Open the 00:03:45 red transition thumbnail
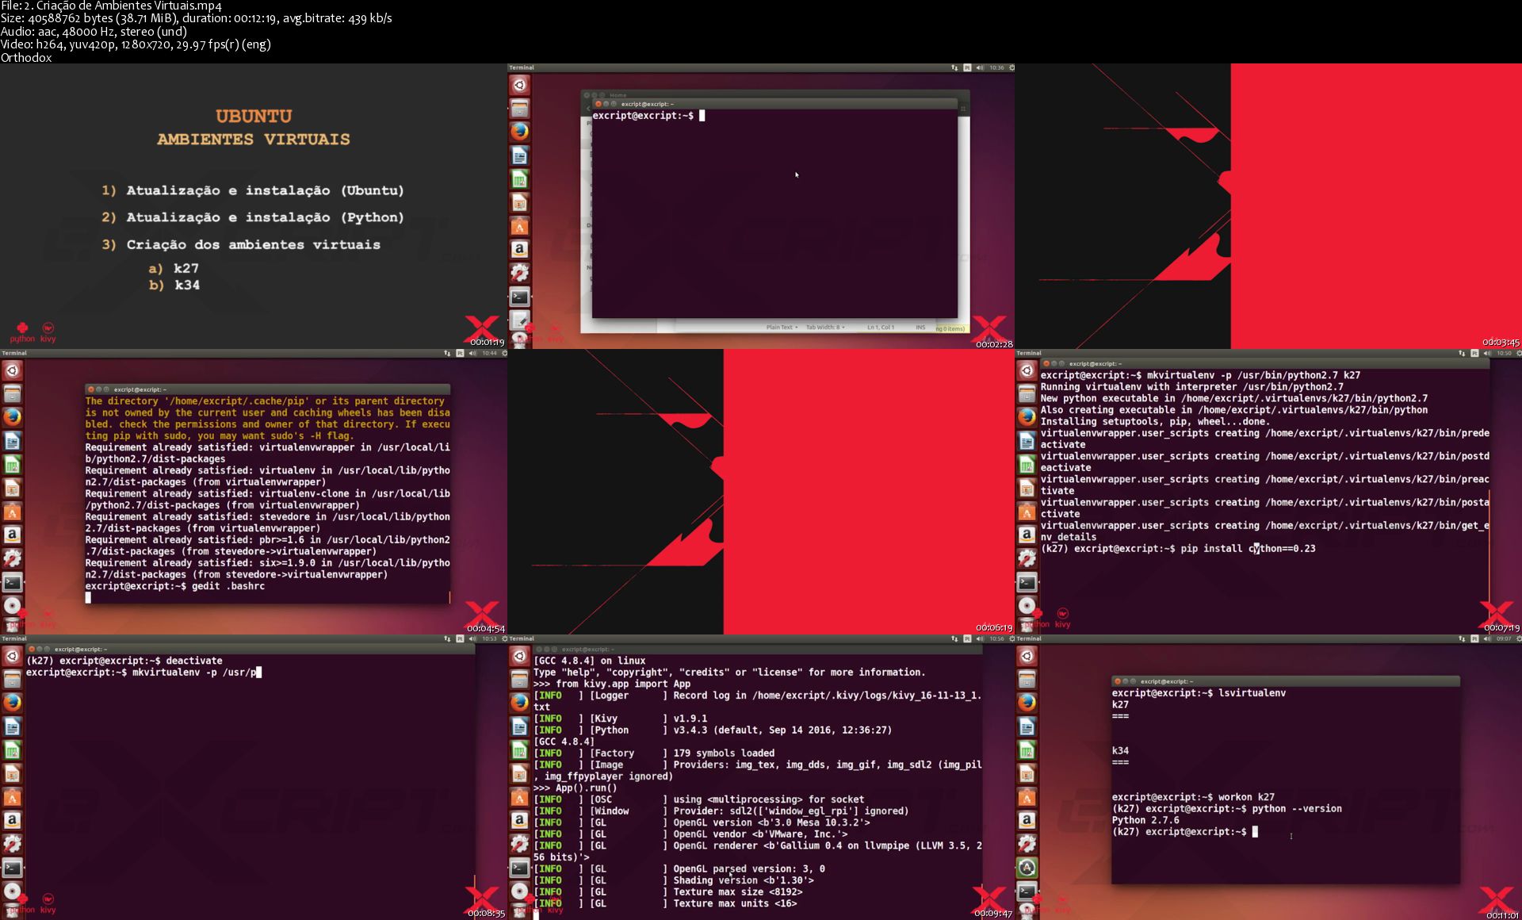 [x=1268, y=206]
